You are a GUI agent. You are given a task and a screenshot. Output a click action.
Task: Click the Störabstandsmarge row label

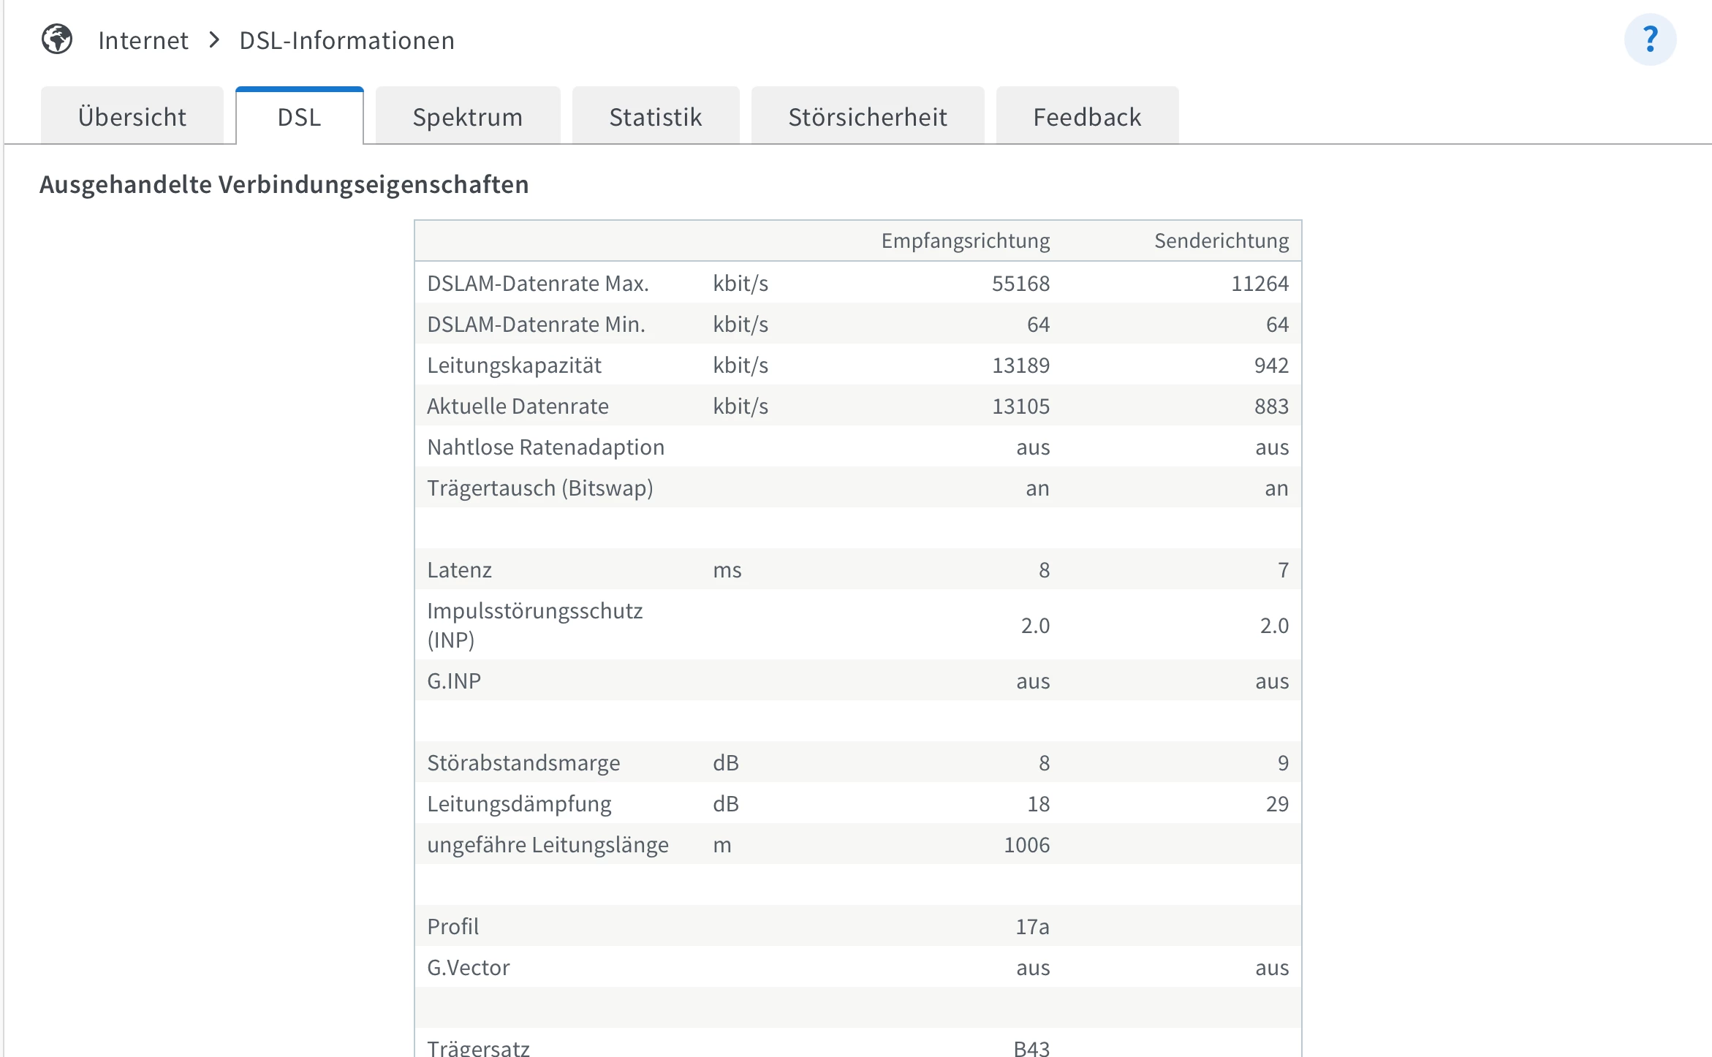[523, 763]
